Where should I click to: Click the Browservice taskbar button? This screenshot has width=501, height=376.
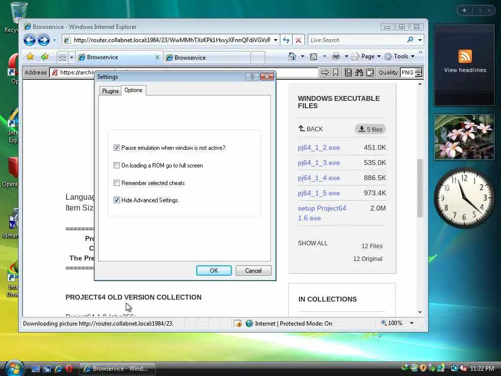click(x=117, y=369)
